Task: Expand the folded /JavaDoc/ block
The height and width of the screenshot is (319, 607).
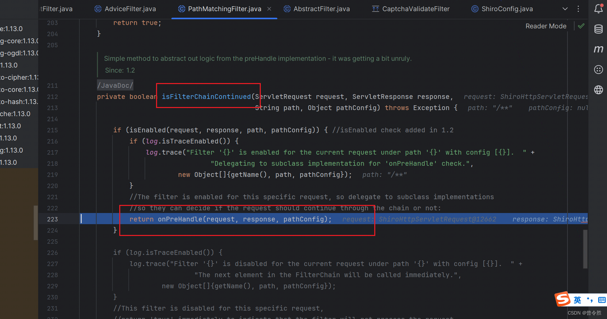Action: (115, 85)
